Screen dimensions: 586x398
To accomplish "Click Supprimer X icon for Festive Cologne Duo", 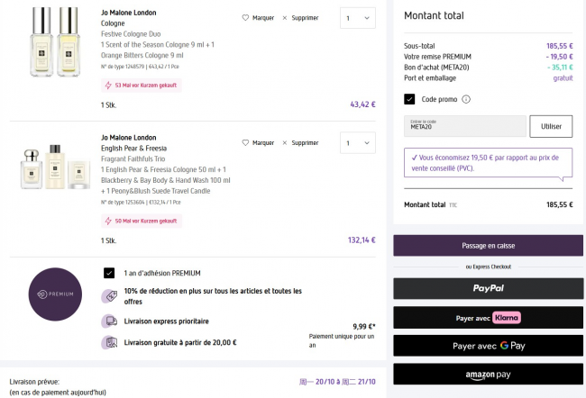I will pyautogui.click(x=285, y=17).
